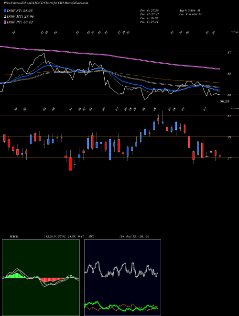
Task: Click the 33 price axis label
Action: [x=229, y=95]
